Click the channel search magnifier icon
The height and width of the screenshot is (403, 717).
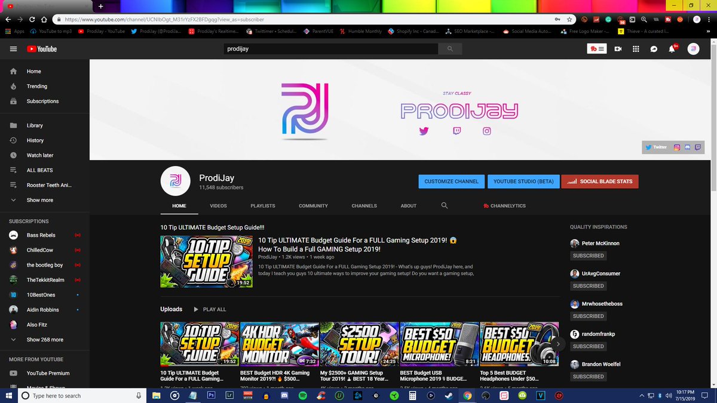tap(444, 205)
